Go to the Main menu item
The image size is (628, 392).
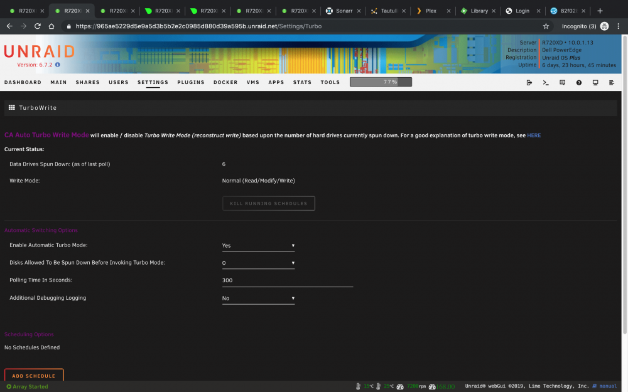(x=58, y=82)
